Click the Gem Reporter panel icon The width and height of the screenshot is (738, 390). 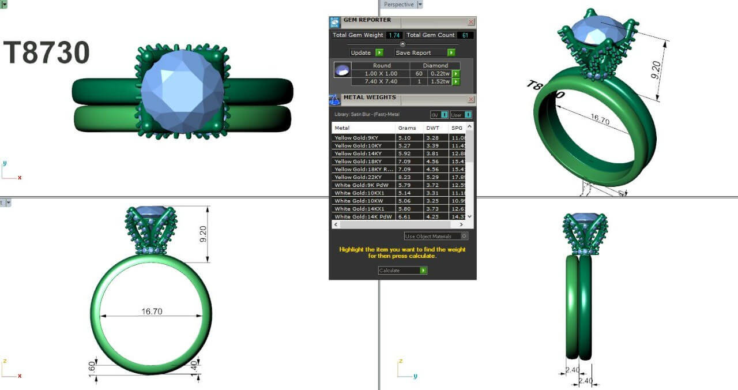pyautogui.click(x=334, y=22)
